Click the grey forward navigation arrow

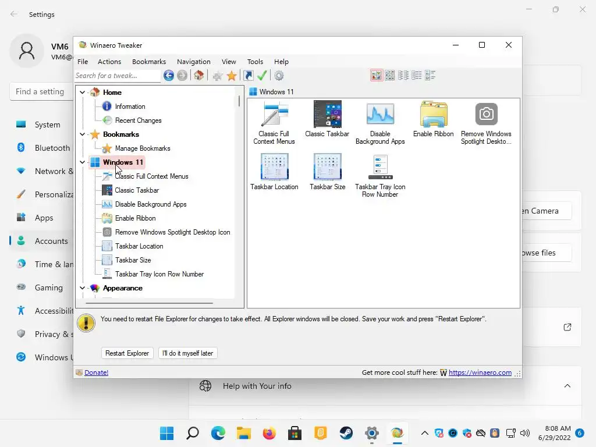tap(182, 76)
